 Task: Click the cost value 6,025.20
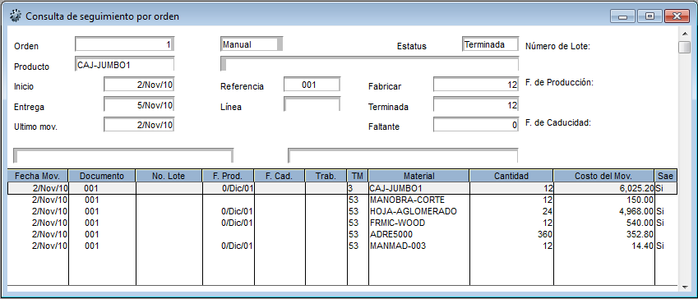tap(636, 189)
